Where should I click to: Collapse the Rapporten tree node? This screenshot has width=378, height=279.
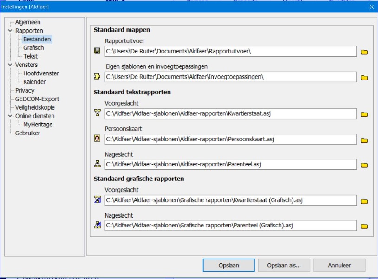pyautogui.click(x=10, y=31)
